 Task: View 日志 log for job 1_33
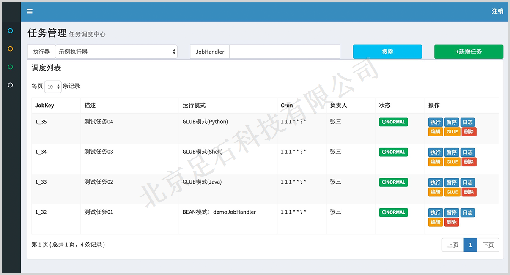tap(468, 182)
